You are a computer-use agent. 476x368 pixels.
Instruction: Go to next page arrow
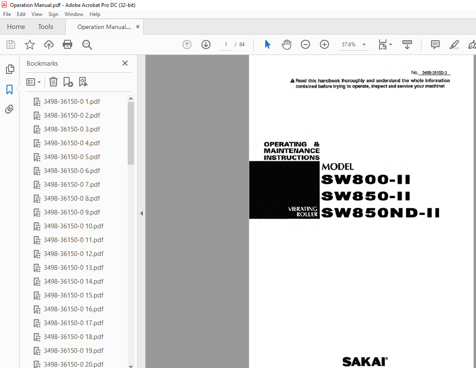[x=206, y=45]
